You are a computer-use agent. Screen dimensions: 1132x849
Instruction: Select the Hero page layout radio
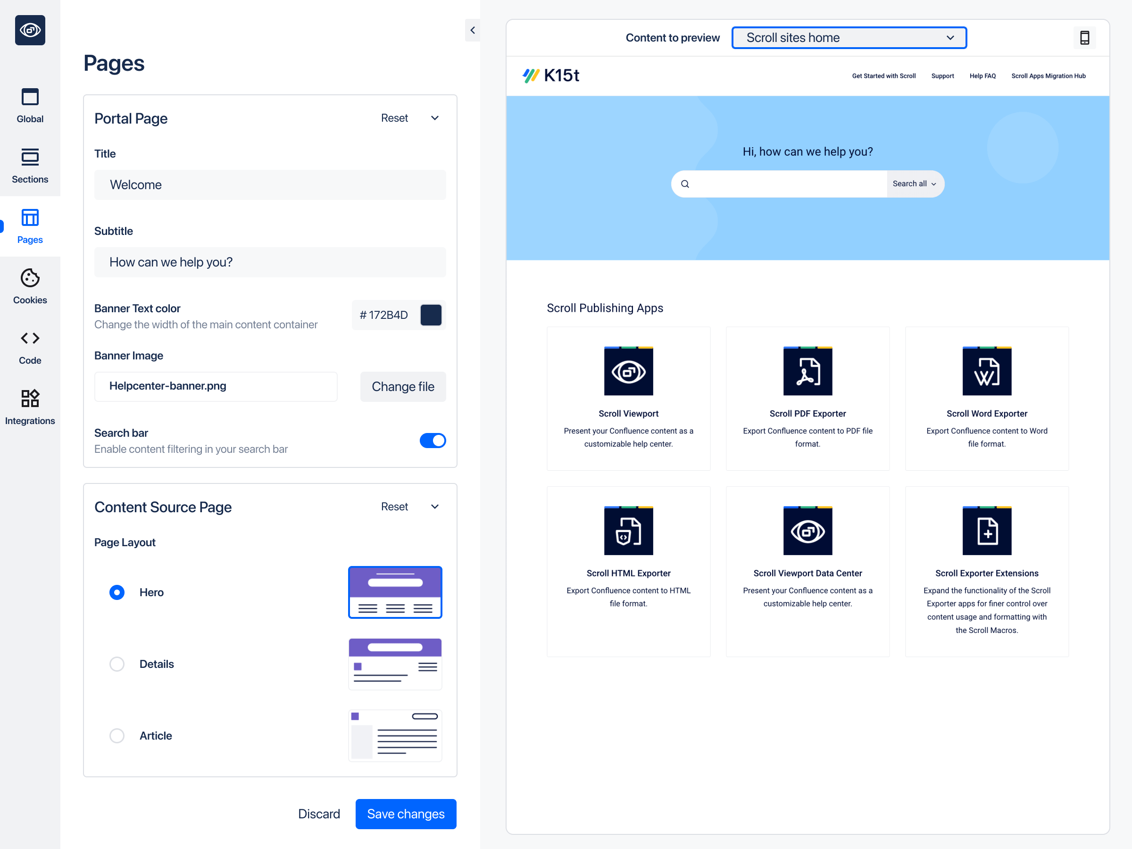117,592
